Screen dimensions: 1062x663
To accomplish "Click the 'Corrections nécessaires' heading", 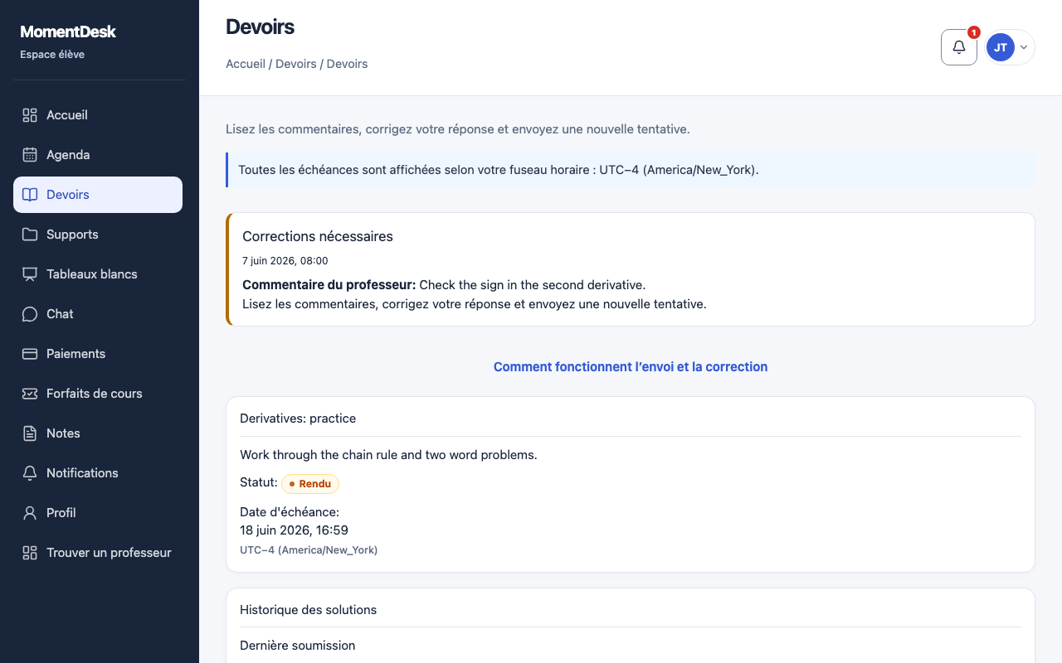I will point(318,236).
